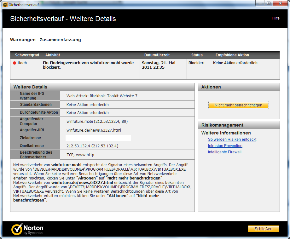This screenshot has width=290, height=239.
Task: Close the Sicherheitsverlauf window
Action: [280, 3]
